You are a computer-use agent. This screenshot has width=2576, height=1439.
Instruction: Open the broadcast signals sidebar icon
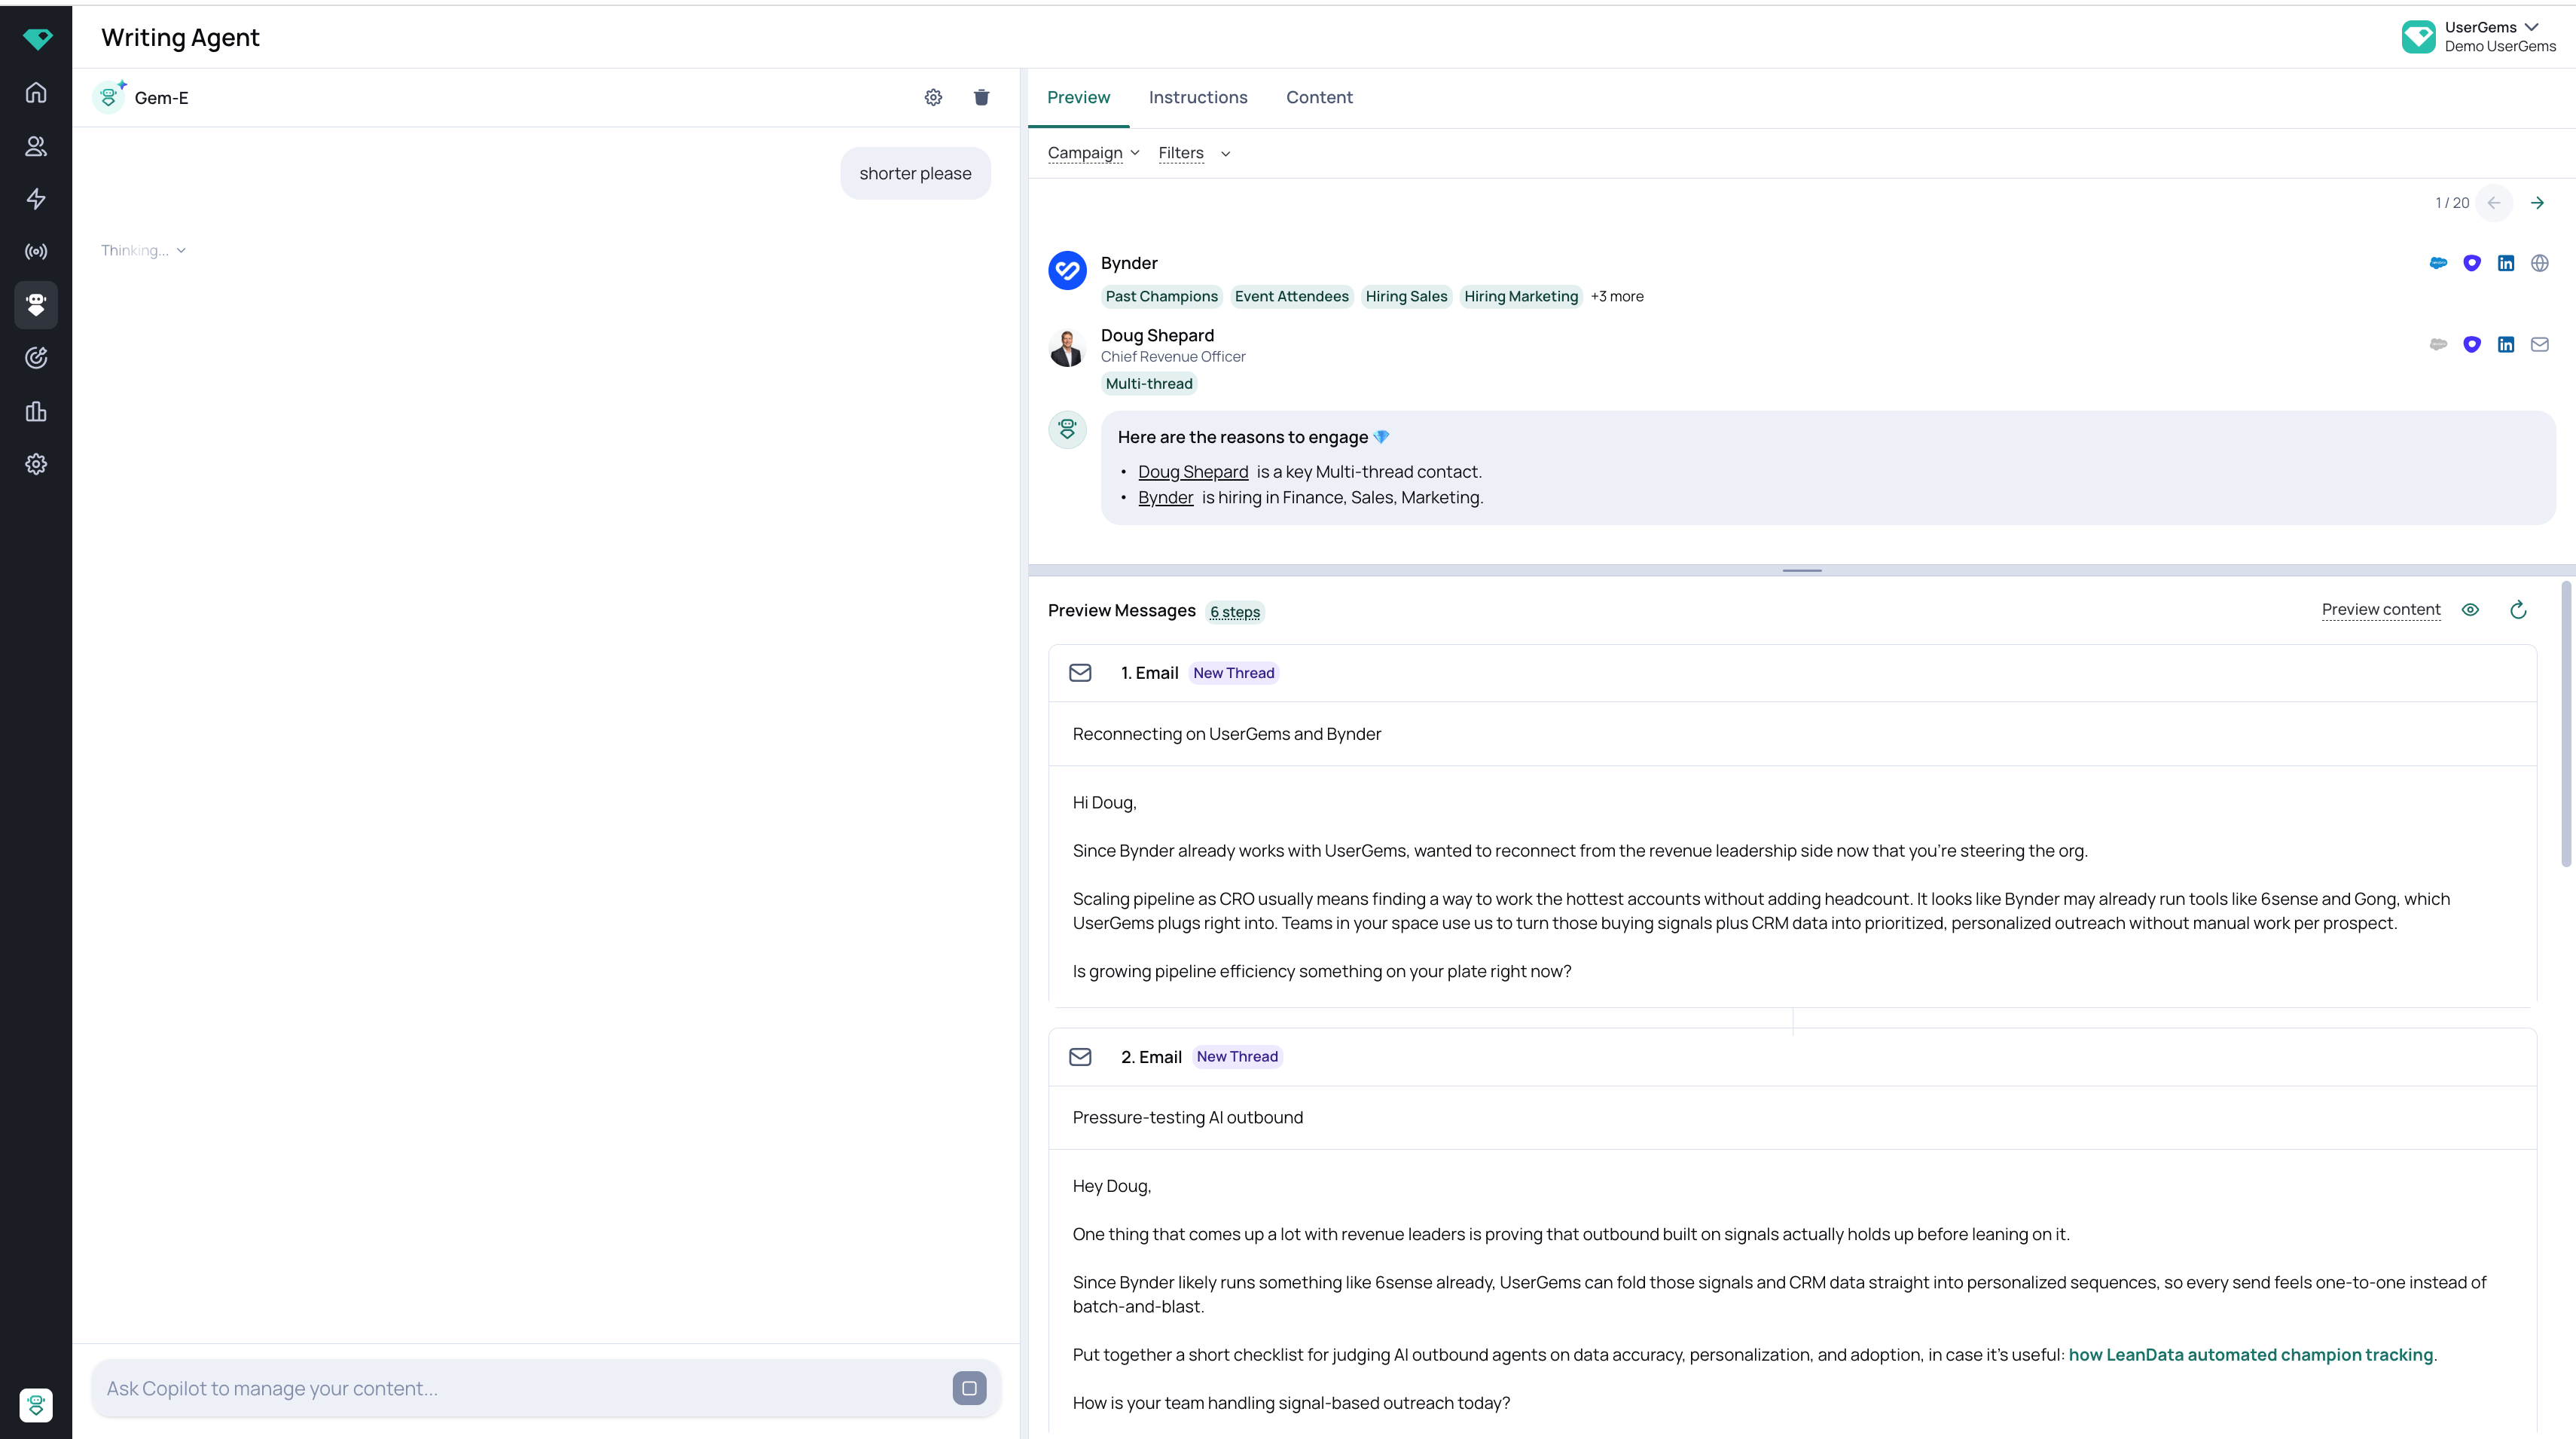pyautogui.click(x=36, y=252)
